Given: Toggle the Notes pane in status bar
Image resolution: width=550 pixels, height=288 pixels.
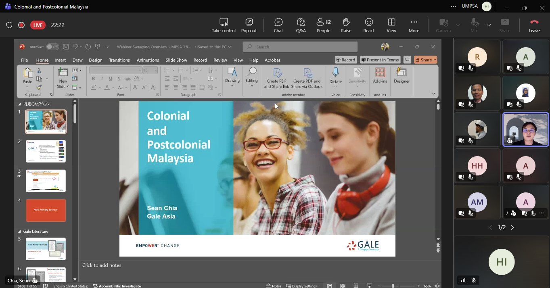Looking at the screenshot, I should 274,286.
